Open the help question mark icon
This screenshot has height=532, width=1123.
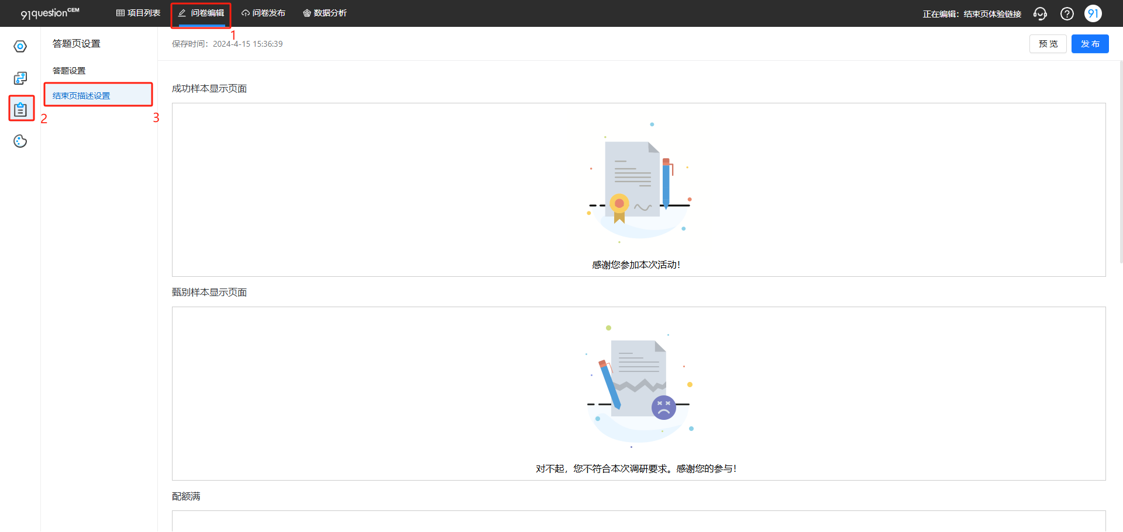(1067, 13)
